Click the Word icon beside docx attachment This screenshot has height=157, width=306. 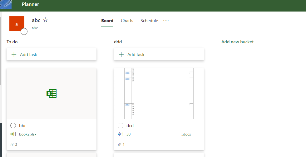(x=121, y=134)
